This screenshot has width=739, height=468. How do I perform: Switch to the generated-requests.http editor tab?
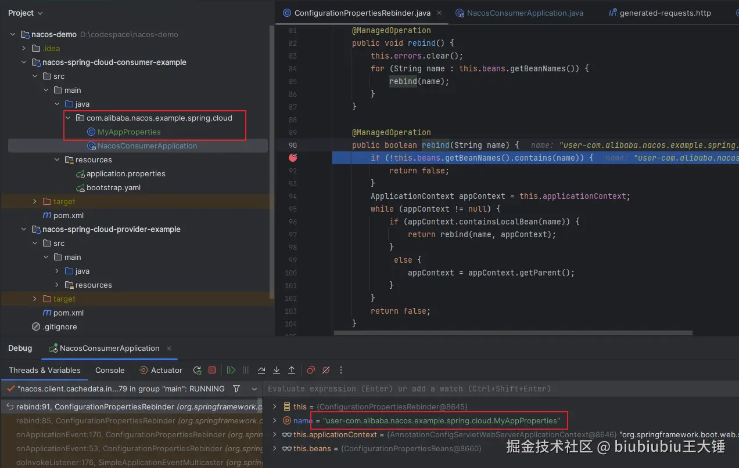tap(659, 13)
